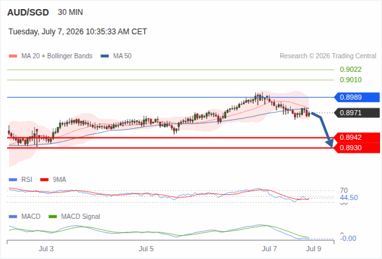Click the MA 20 + Bollinger Bands legend swatch
This screenshot has width=382, height=259.
tap(13, 56)
